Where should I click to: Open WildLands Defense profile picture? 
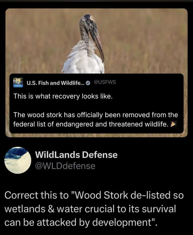(18, 160)
